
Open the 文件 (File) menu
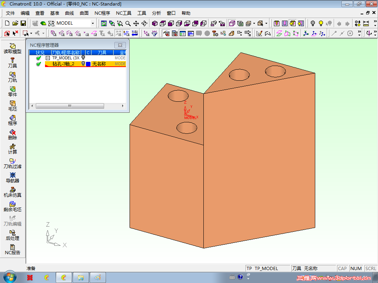pos(10,13)
